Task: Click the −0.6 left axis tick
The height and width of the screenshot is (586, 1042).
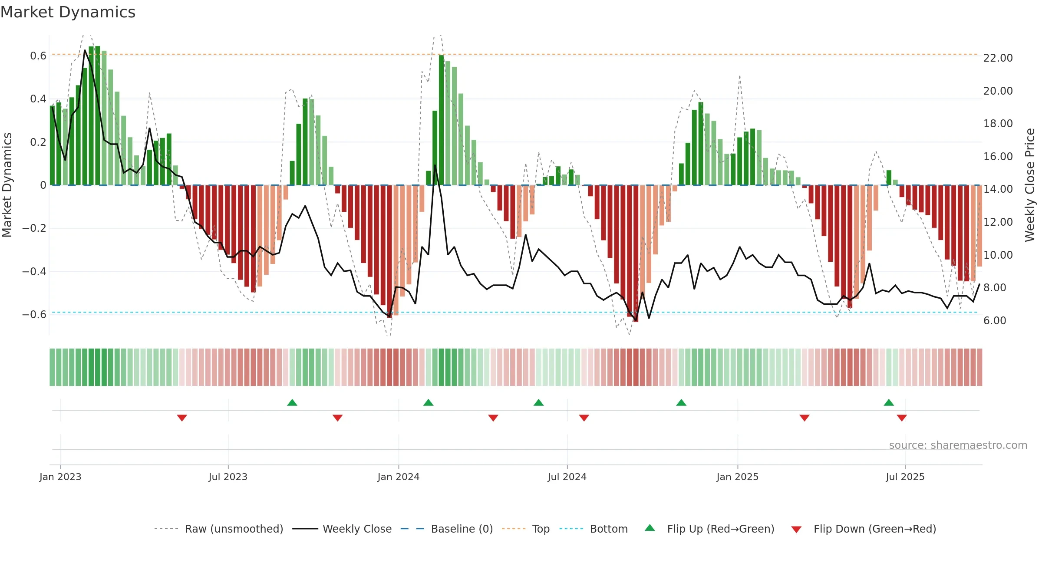Action: [x=34, y=315]
